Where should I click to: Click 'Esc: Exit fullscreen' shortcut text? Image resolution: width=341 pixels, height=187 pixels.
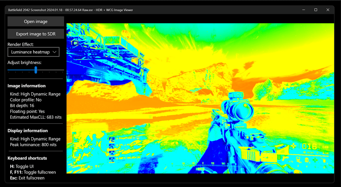point(27,178)
